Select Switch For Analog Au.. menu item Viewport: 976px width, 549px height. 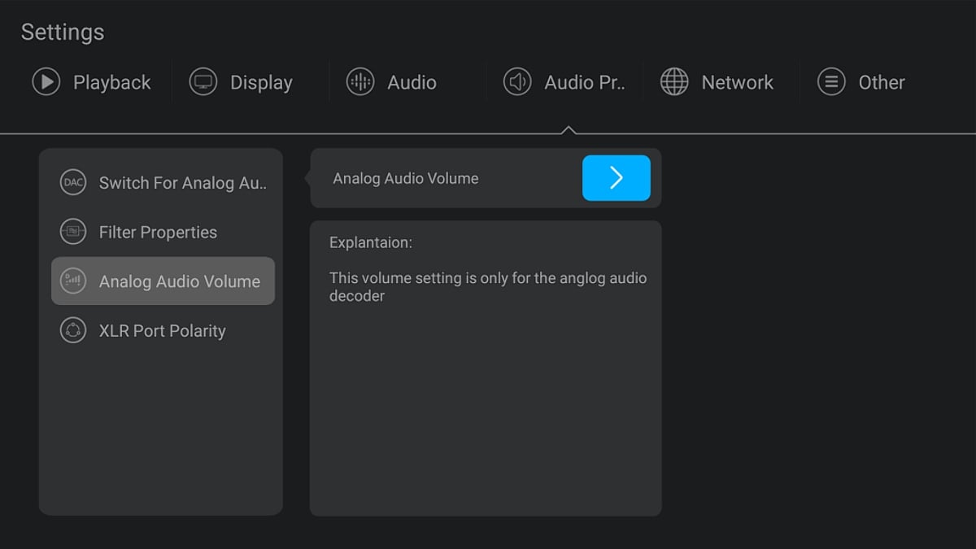point(182,183)
